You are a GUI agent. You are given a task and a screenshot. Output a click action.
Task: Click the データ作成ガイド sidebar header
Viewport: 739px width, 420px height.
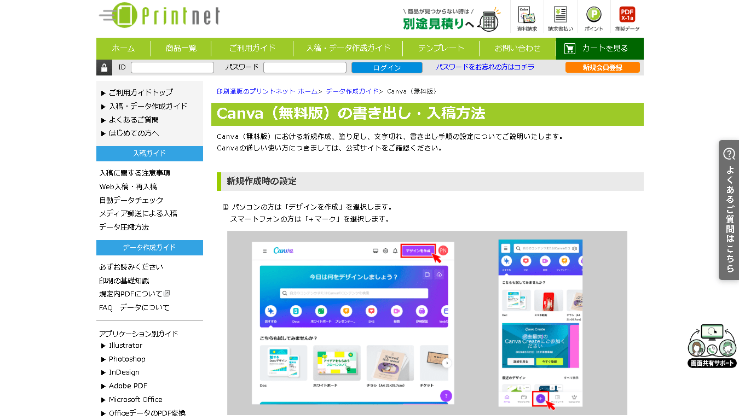pos(149,248)
